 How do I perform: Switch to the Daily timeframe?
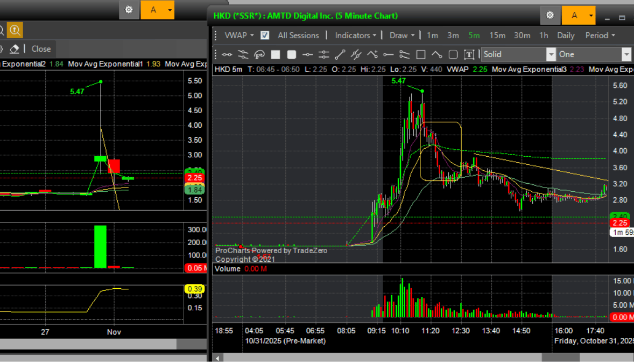[566, 35]
